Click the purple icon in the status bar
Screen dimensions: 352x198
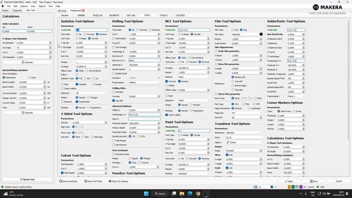301,187
